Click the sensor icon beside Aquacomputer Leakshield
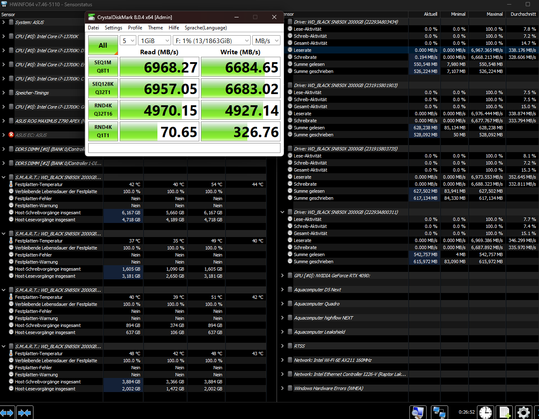The width and height of the screenshot is (539, 419). pos(290,332)
